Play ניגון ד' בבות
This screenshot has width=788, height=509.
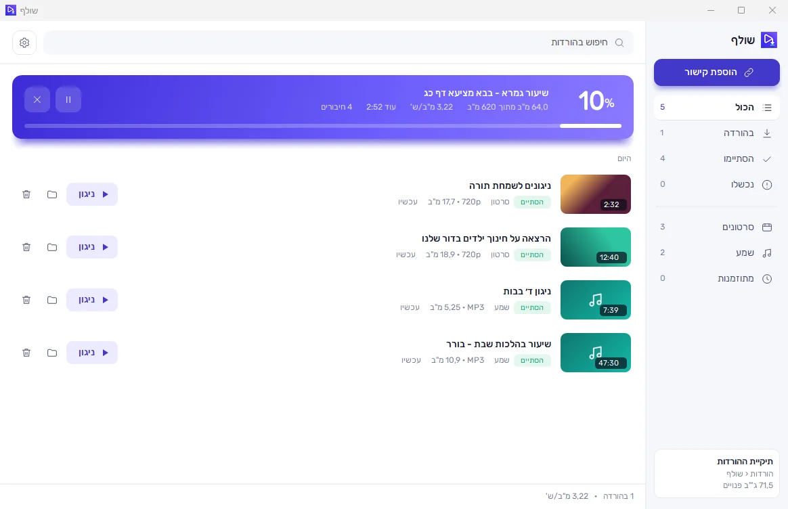92,300
